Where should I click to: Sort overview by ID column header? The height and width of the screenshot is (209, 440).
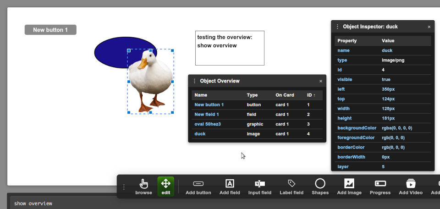tap(311, 95)
